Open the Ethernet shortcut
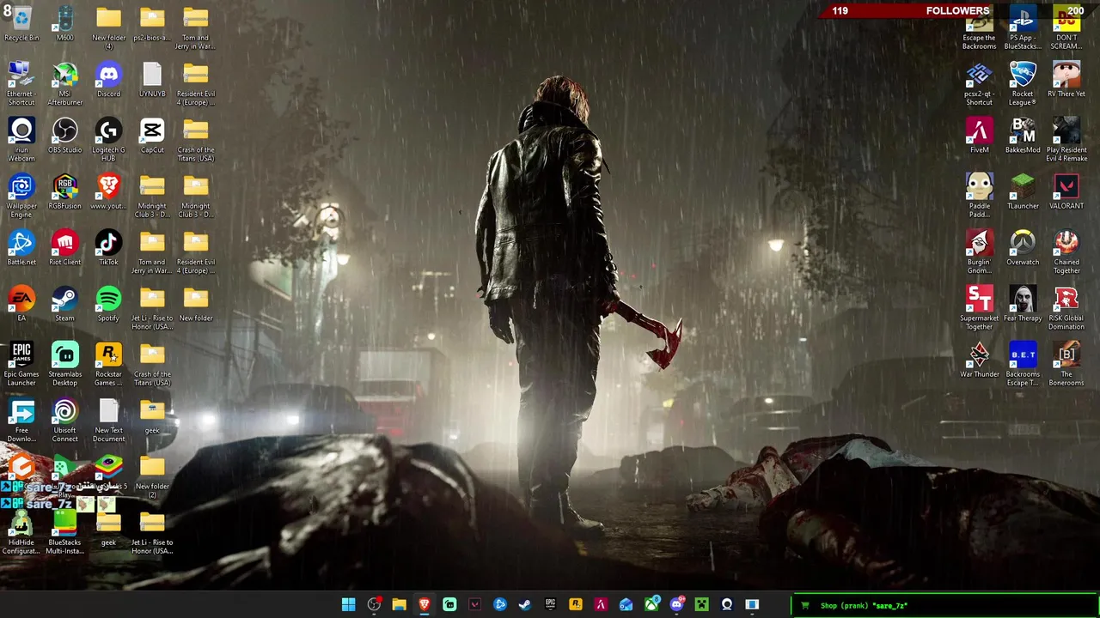The width and height of the screenshot is (1100, 618). coord(21,84)
